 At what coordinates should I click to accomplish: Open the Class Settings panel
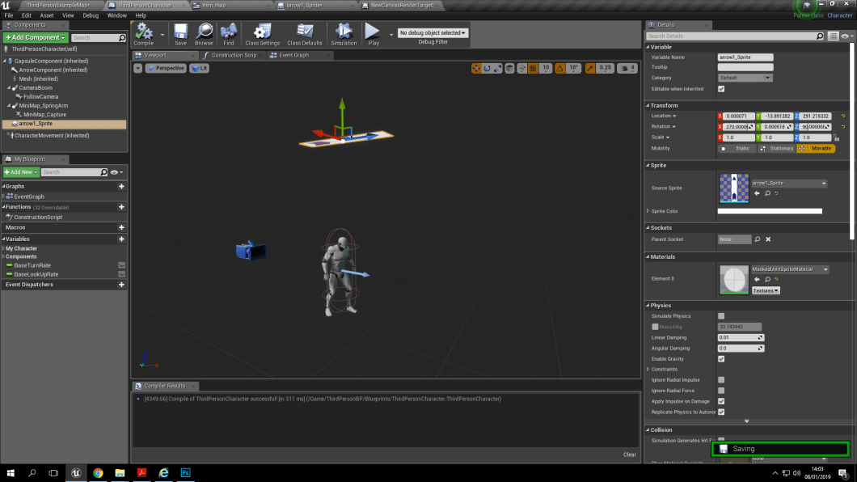[x=262, y=34]
